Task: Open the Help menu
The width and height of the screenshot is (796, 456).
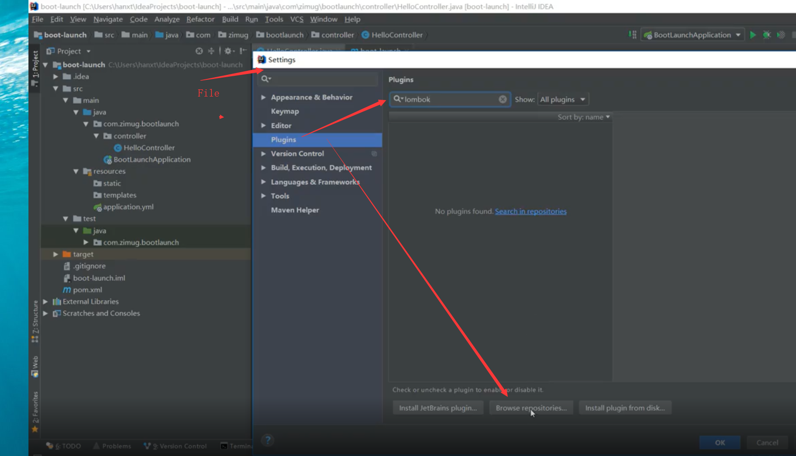Action: 352,19
